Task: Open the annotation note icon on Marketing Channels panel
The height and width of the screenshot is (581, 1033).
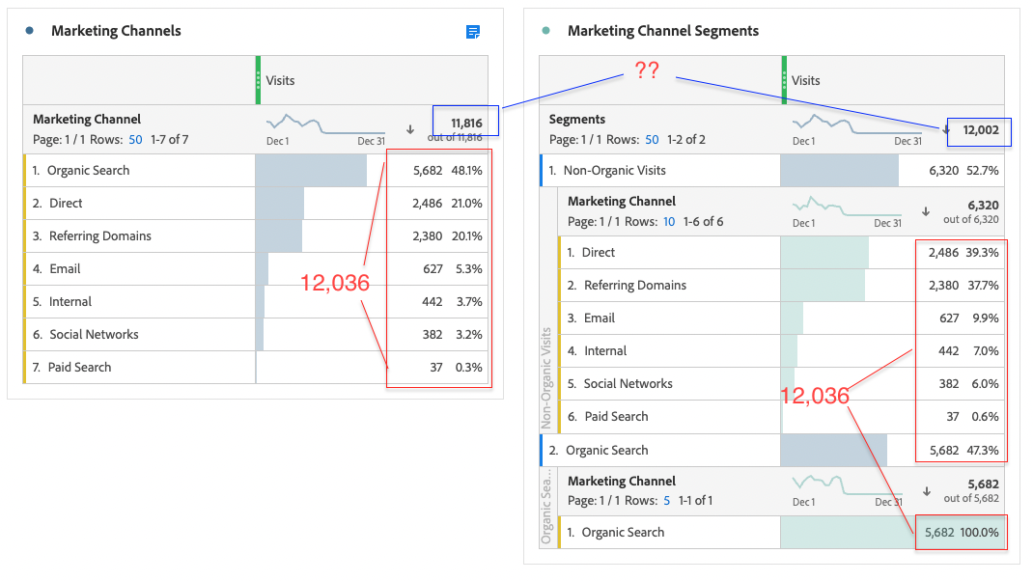Action: click(x=472, y=32)
